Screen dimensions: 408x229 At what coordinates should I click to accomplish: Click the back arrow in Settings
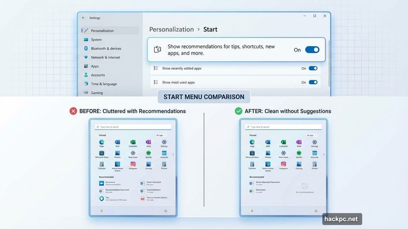point(84,17)
